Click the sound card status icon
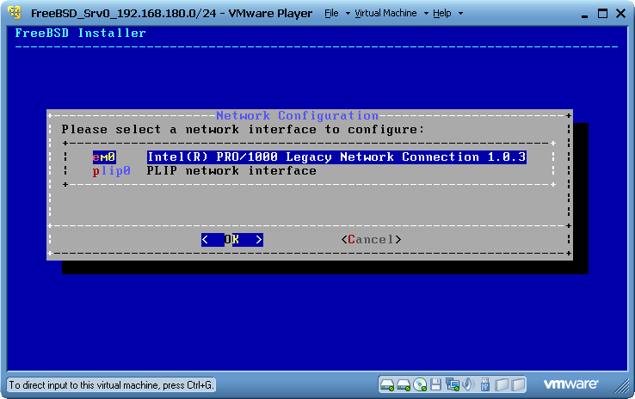 click(469, 384)
